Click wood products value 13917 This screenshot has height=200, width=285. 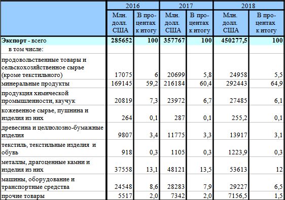coord(238,135)
